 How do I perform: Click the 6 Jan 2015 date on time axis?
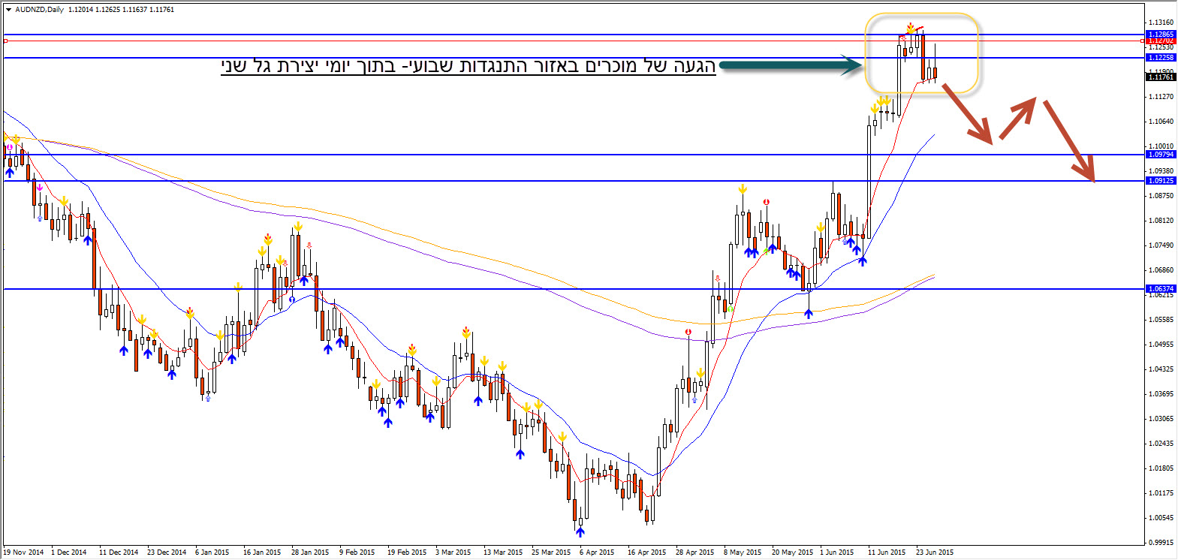pyautogui.click(x=212, y=552)
